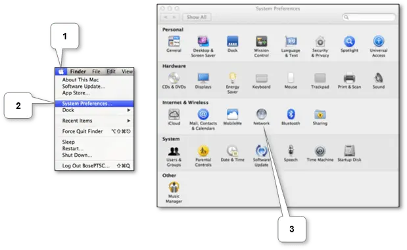This screenshot has width=407, height=250.
Task: Expand the Recent Items submenu
Action: (x=95, y=121)
